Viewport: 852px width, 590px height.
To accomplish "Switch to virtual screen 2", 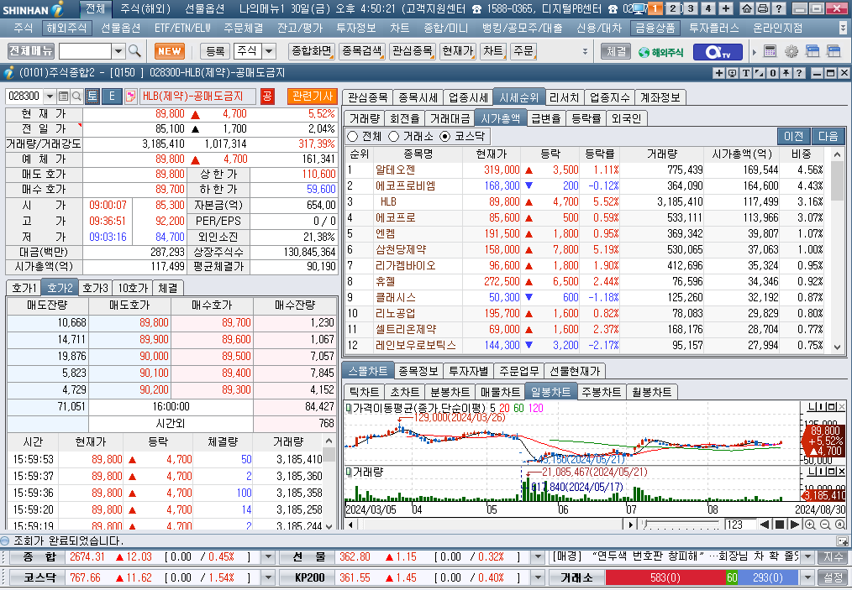I will [x=673, y=8].
